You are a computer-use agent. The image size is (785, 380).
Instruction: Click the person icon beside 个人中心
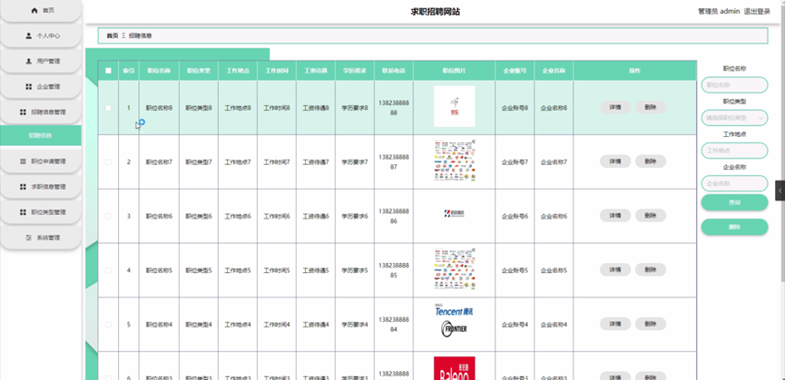[x=28, y=36]
